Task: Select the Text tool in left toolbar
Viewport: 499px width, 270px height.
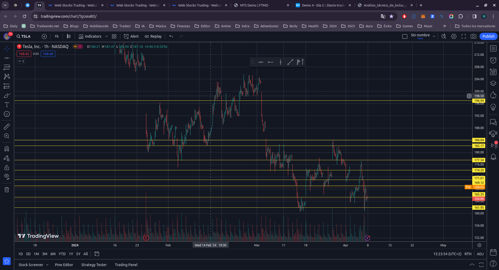Action: pyautogui.click(x=7, y=105)
